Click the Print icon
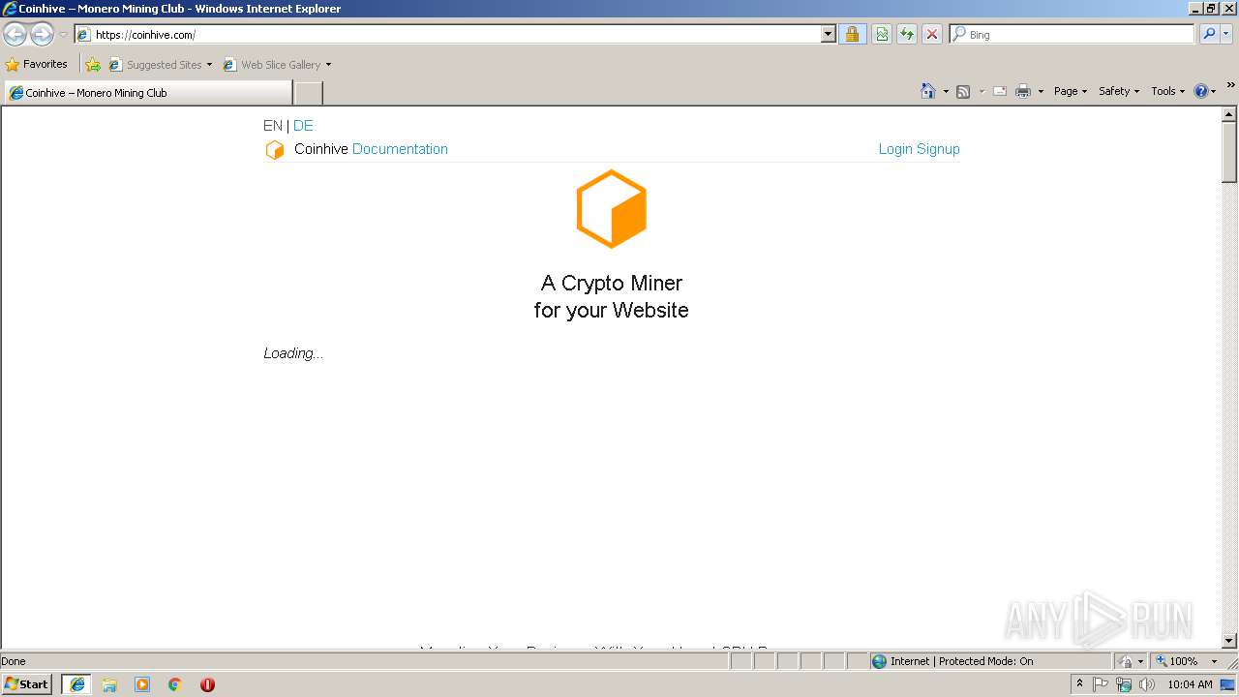 (1023, 91)
